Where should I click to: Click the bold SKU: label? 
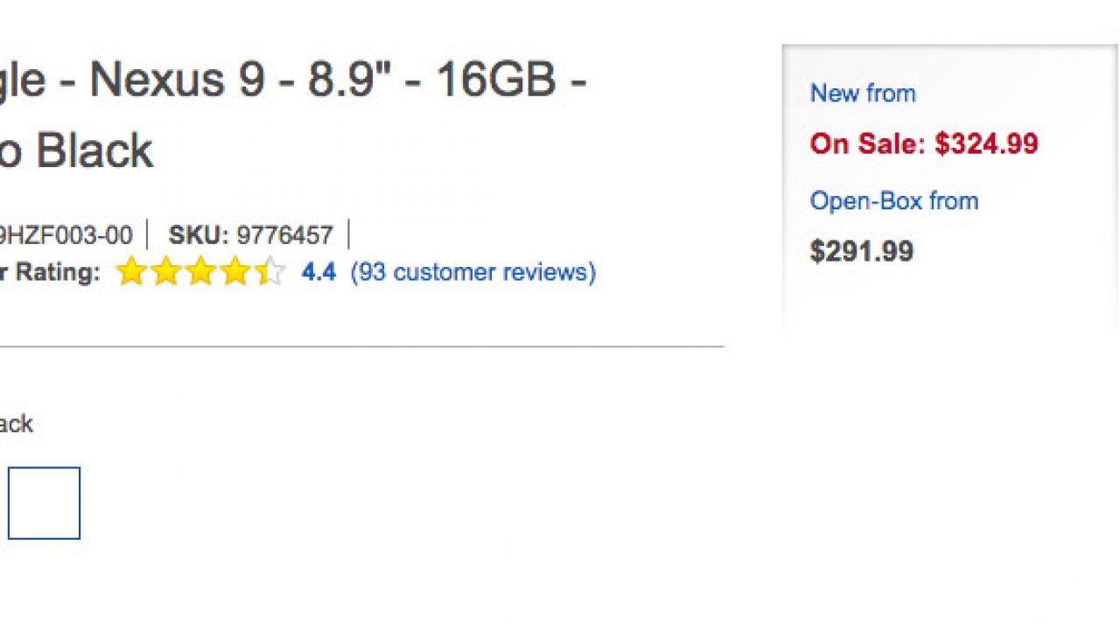pos(199,235)
